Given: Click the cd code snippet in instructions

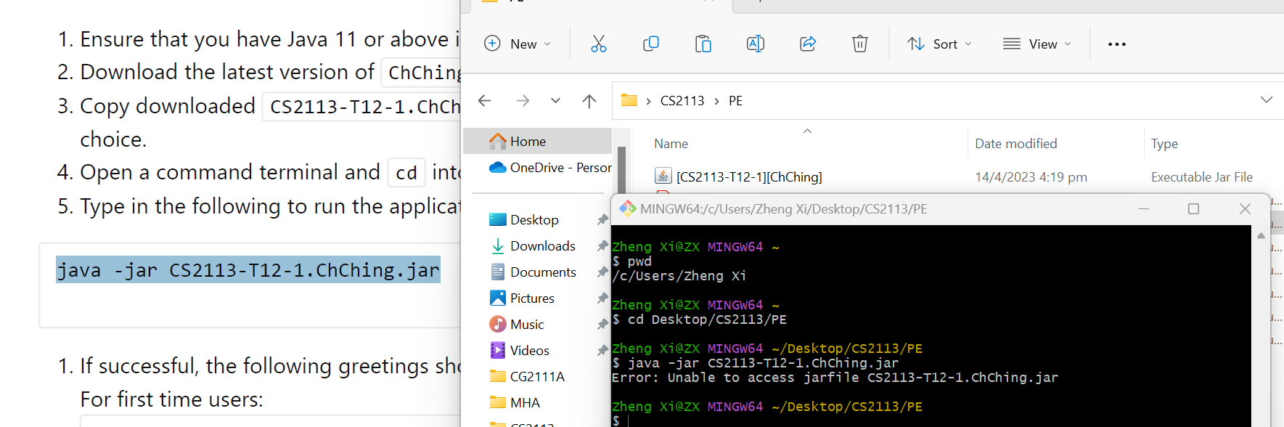Looking at the screenshot, I should (x=406, y=173).
